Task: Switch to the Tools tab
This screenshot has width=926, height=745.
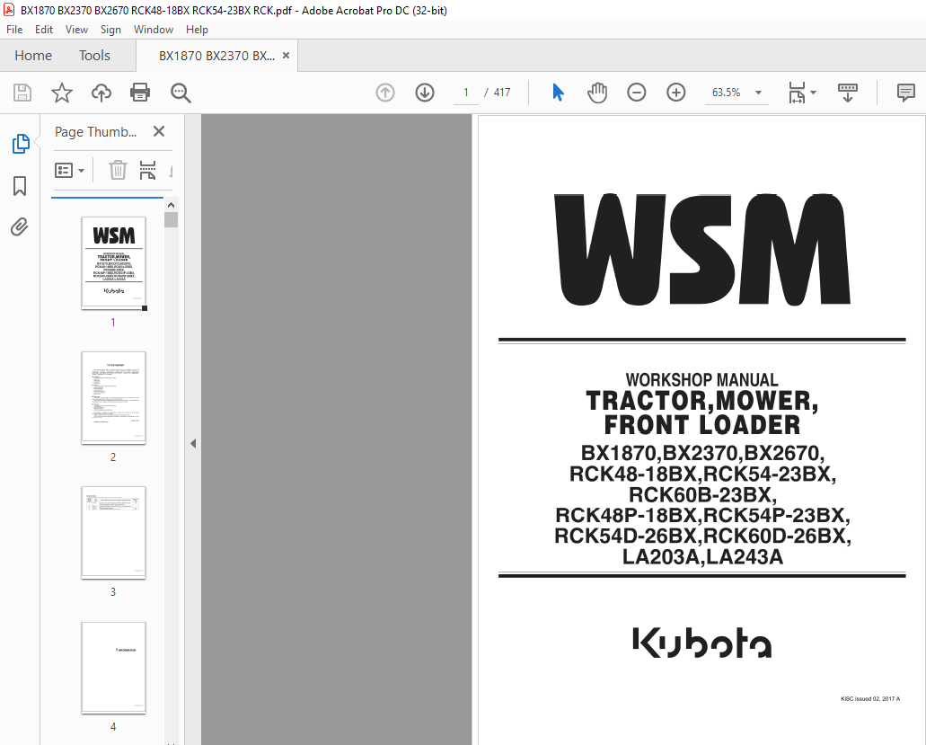Action: 94,56
